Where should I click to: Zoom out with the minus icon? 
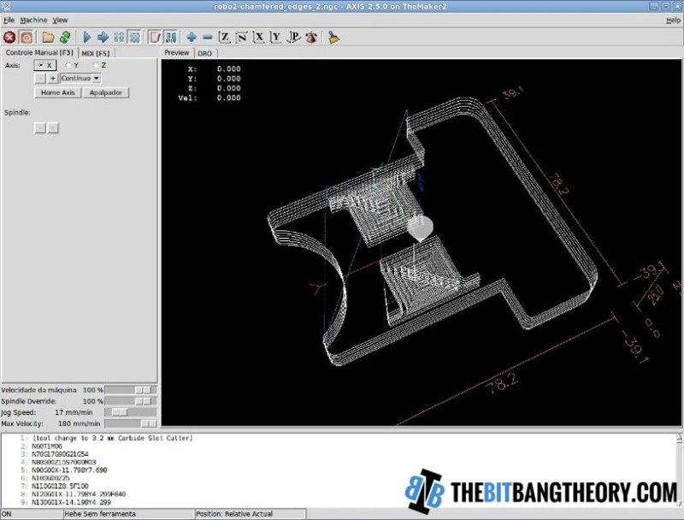pyautogui.click(x=207, y=37)
